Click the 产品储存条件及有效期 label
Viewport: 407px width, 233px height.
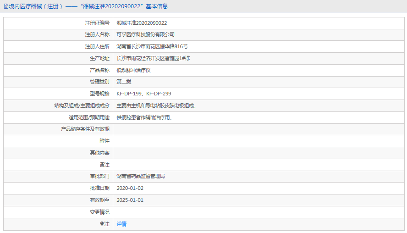[x=85, y=129]
